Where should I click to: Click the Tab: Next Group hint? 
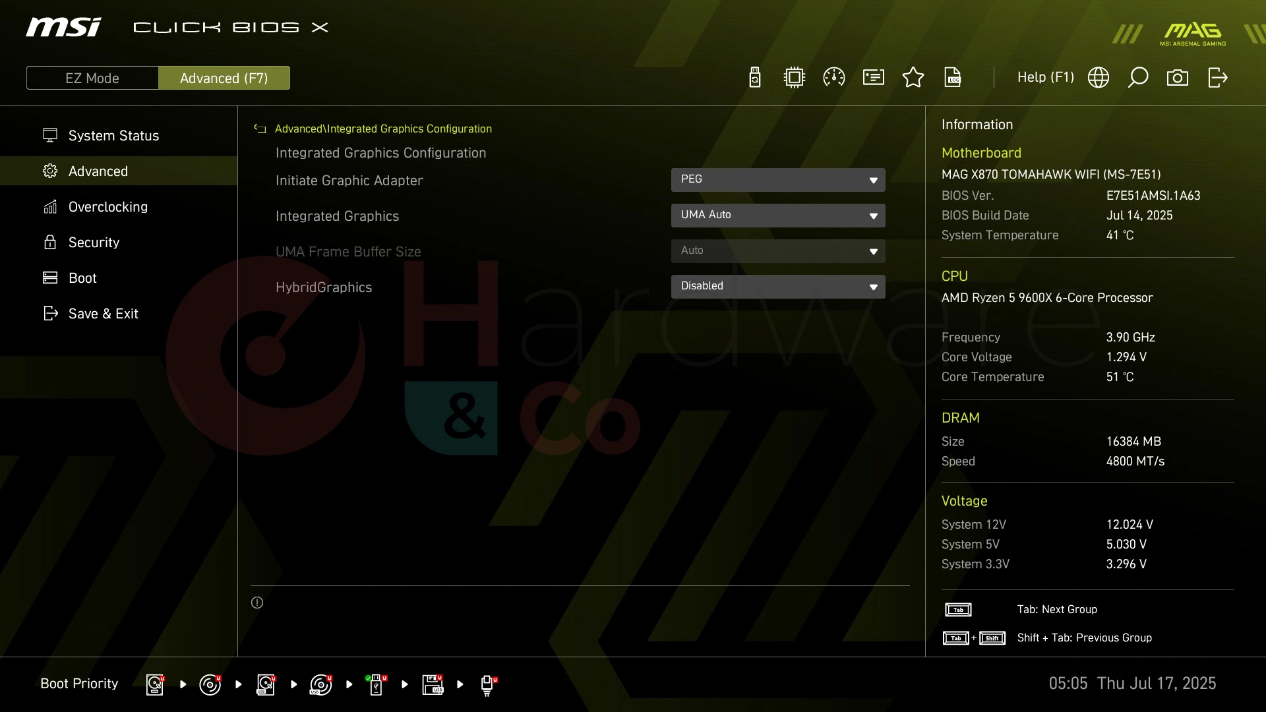click(x=1057, y=610)
